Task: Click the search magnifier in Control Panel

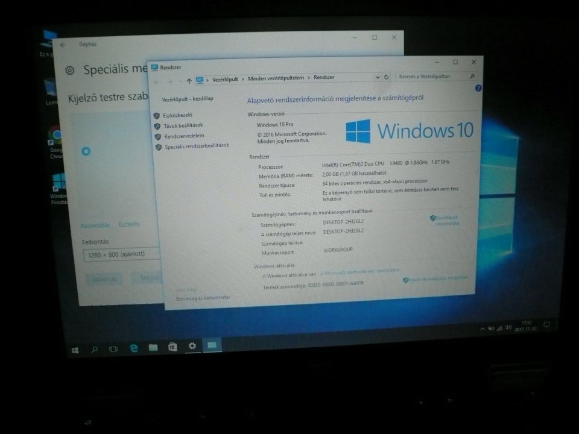Action: (472, 76)
